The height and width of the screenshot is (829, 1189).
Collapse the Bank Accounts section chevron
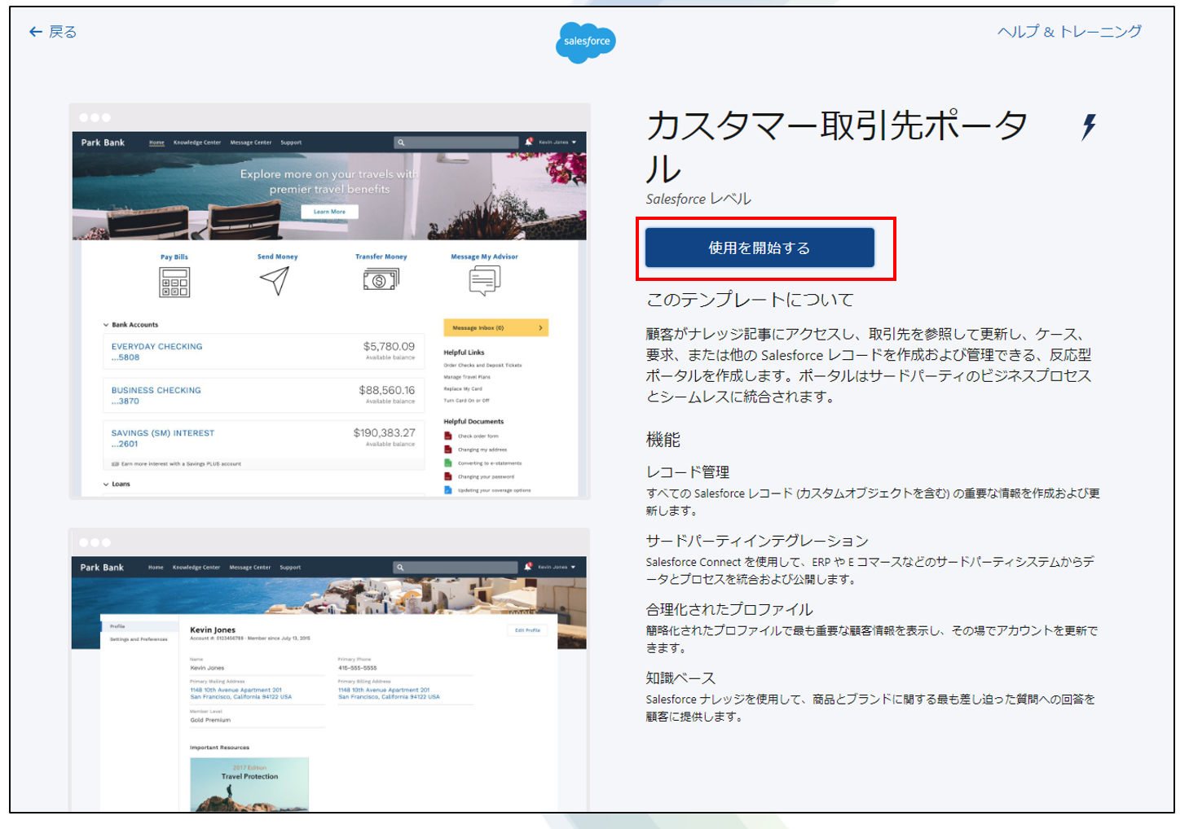tap(106, 325)
